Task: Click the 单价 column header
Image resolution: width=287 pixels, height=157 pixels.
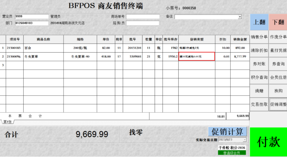Action: click(106, 39)
